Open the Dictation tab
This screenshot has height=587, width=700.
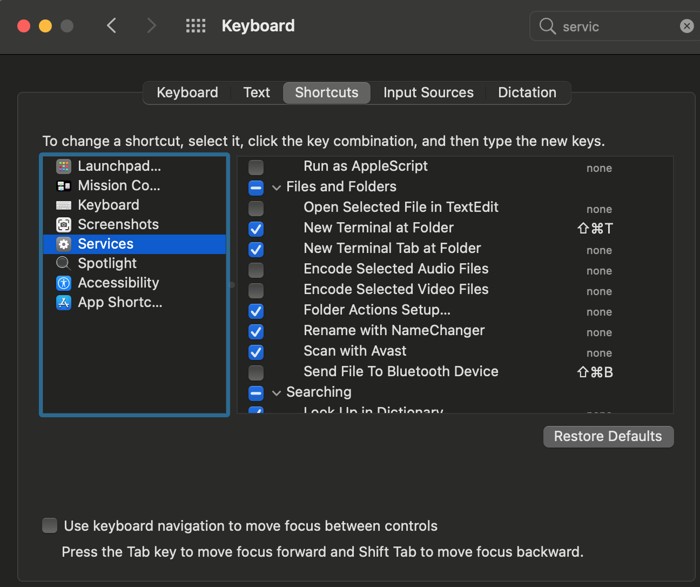click(x=527, y=92)
